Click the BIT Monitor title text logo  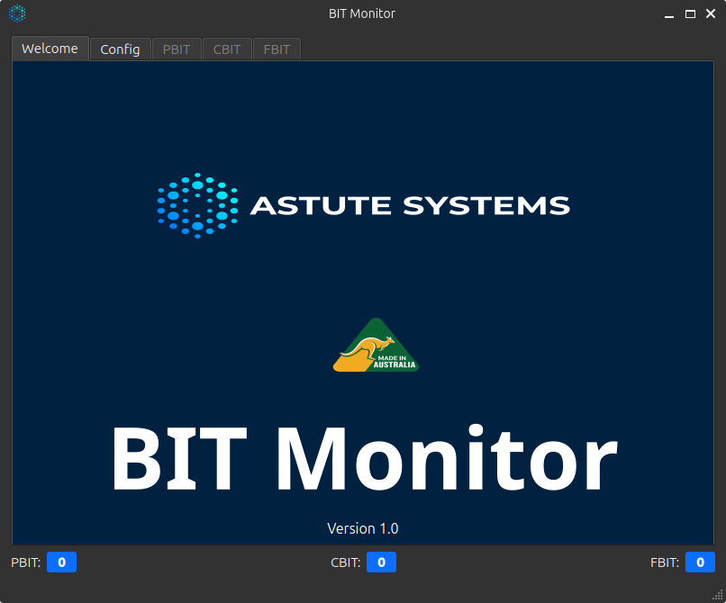pyautogui.click(x=363, y=457)
